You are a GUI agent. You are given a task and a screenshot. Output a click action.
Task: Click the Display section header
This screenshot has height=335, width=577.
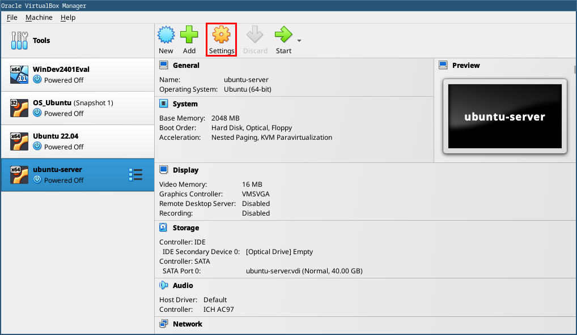185,170
